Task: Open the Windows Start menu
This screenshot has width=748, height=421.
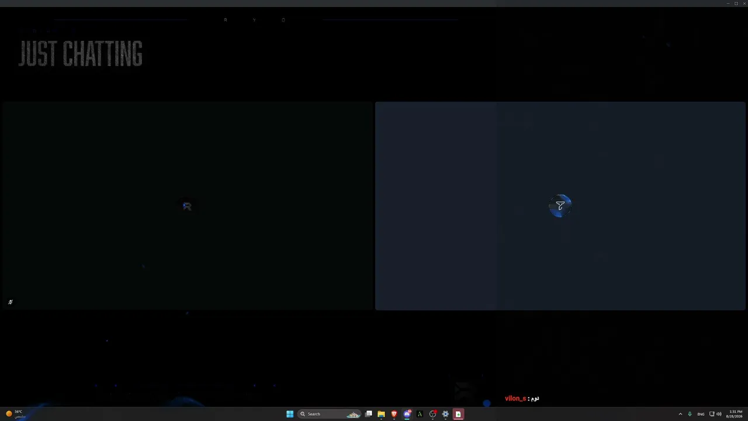Action: 290,414
